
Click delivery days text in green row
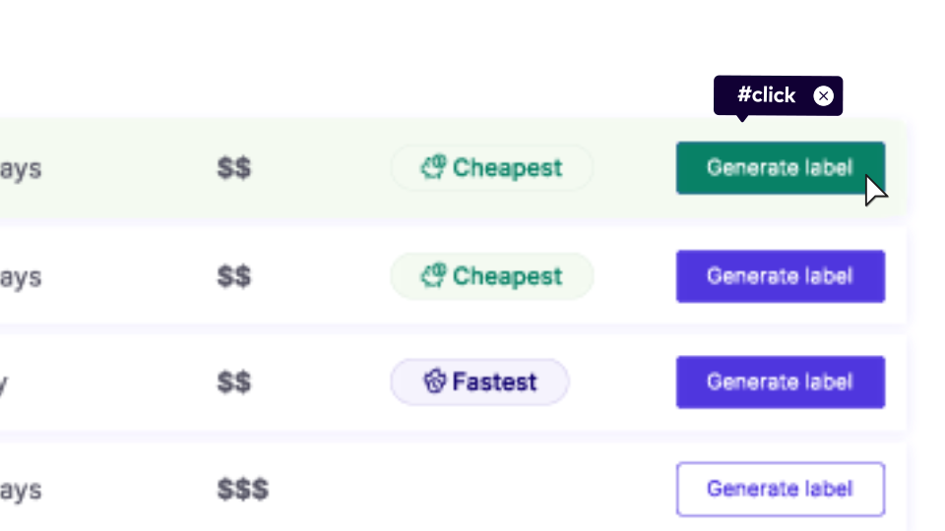pos(20,169)
